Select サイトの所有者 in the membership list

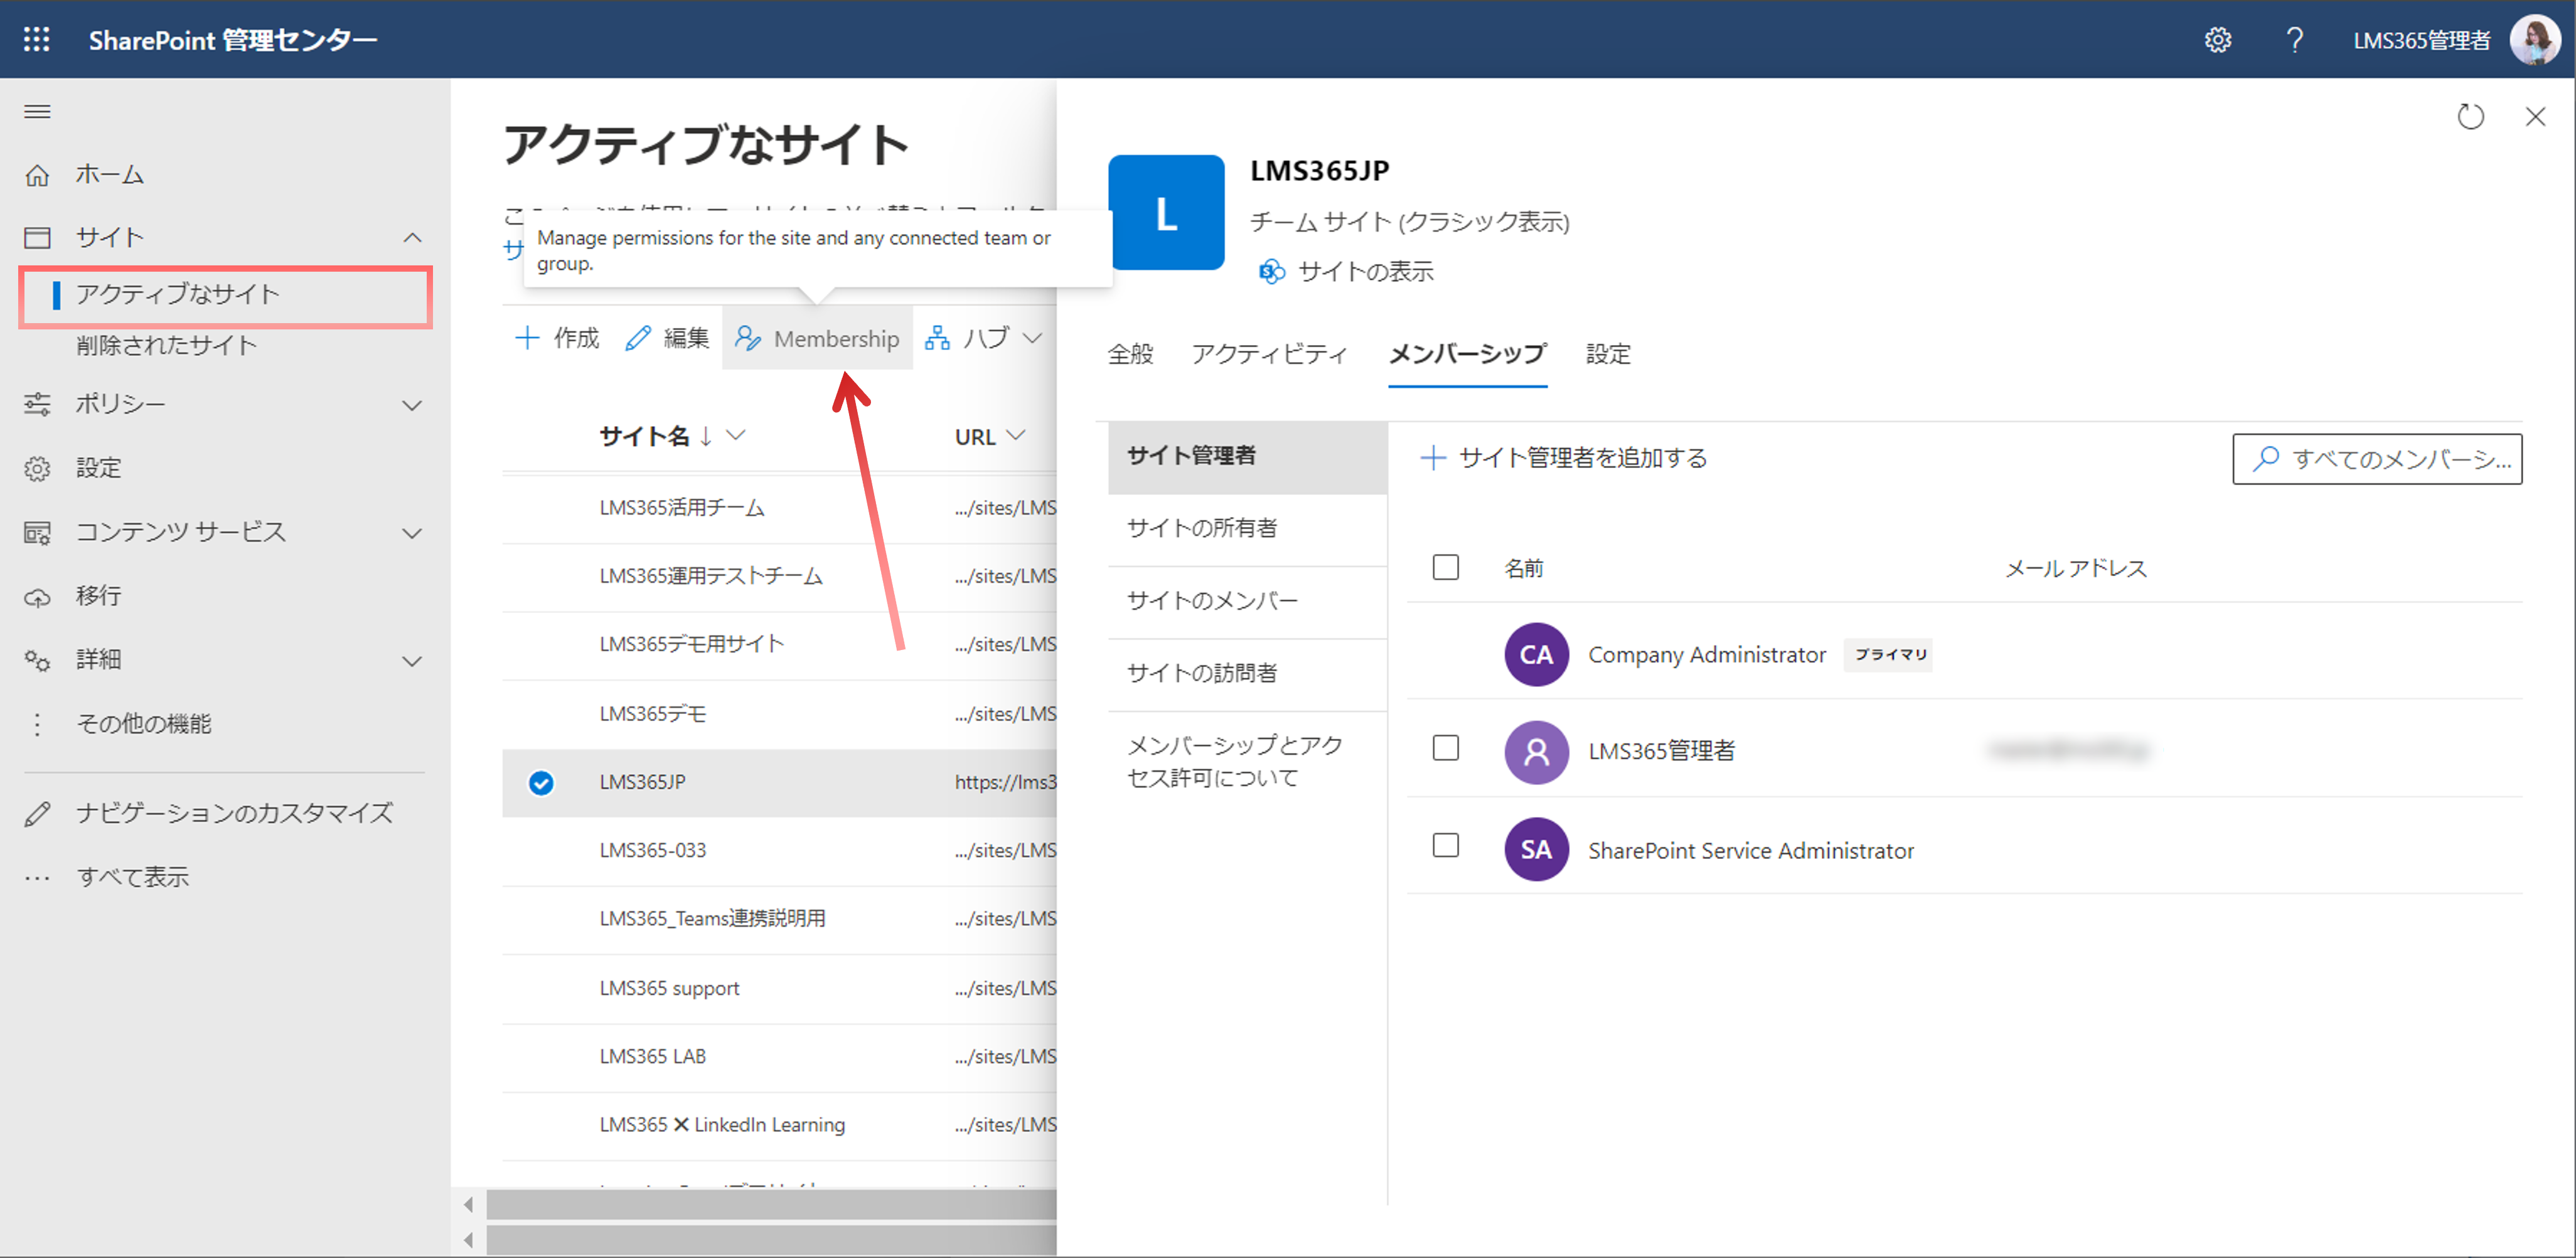(1247, 529)
